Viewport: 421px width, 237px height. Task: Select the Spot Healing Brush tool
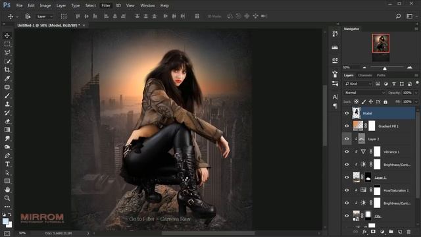tap(7, 87)
